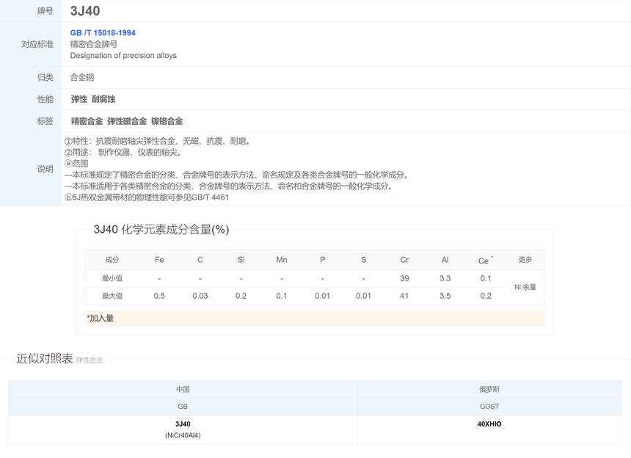The image size is (631, 458).
Task: Click the GB standard header cell
Action: click(183, 407)
